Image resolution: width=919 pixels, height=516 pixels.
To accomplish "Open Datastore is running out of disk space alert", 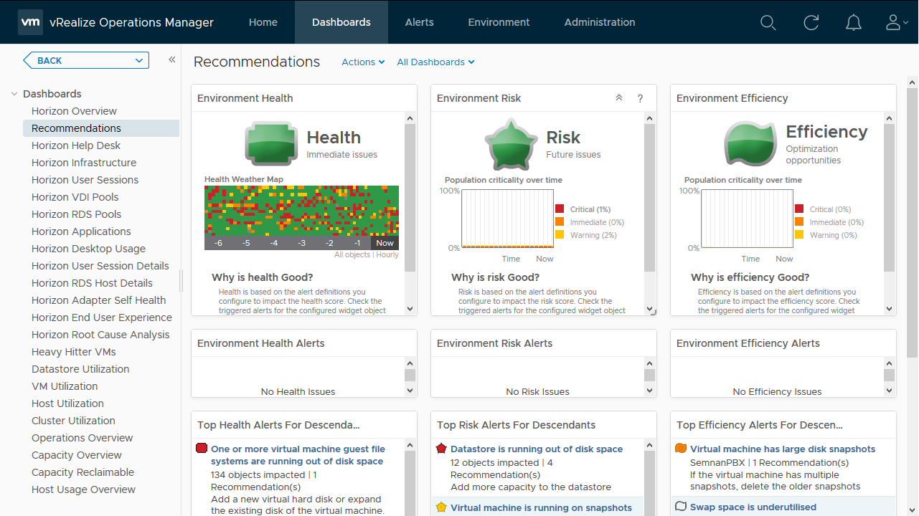I will pos(536,449).
